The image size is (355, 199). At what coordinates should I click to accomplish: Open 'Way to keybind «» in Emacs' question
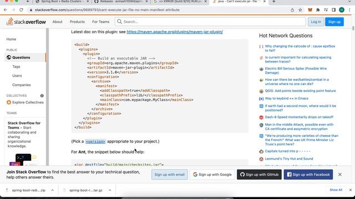click(x=286, y=98)
